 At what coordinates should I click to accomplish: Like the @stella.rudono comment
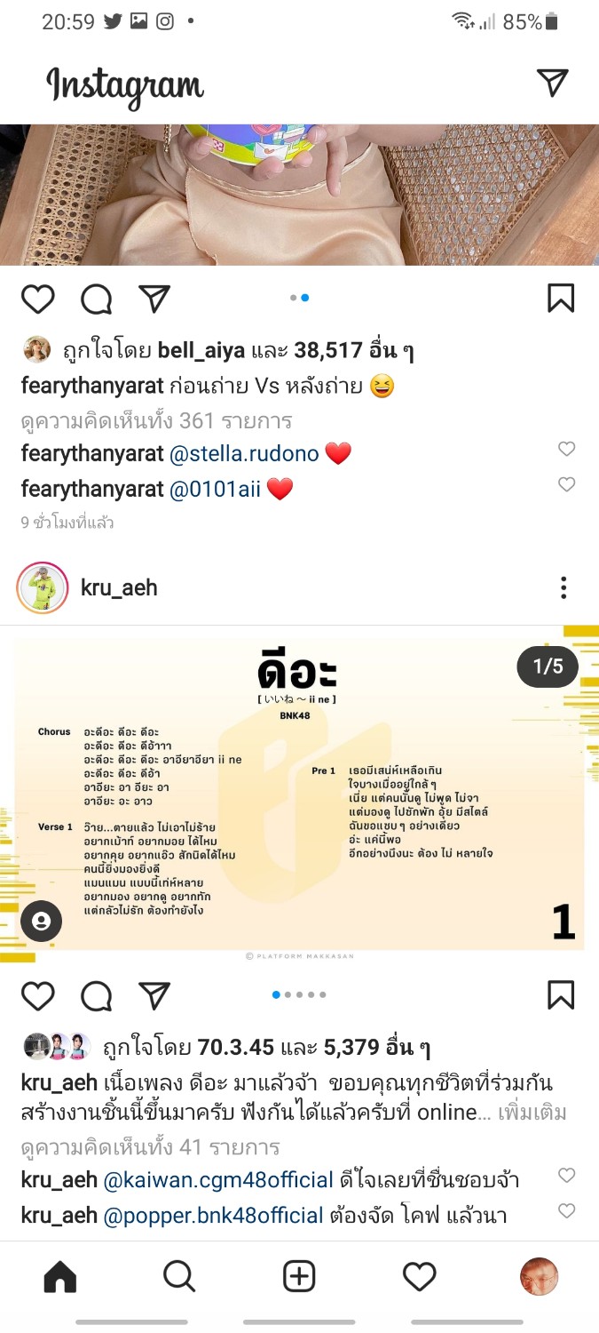tap(566, 450)
